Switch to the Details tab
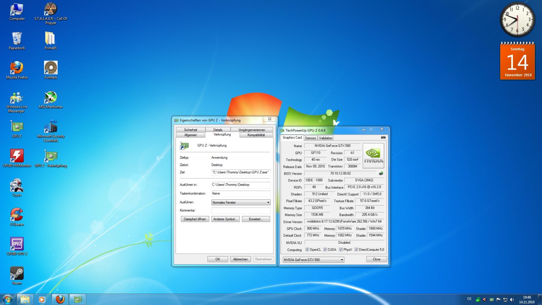 click(x=218, y=130)
